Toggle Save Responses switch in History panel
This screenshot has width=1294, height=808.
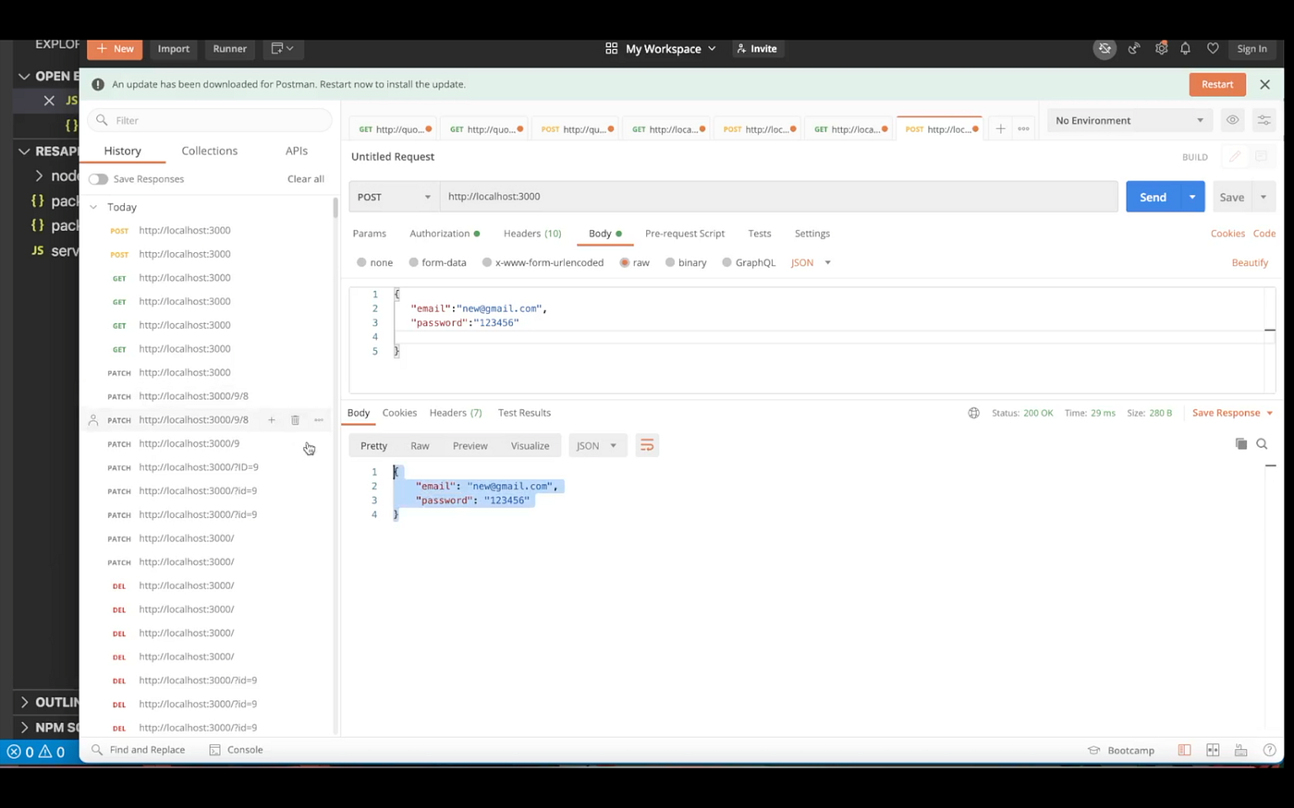[98, 178]
